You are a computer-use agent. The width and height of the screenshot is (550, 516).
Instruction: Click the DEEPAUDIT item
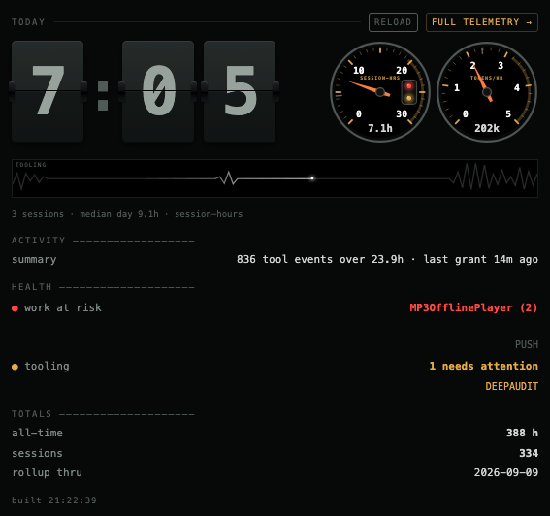[511, 386]
